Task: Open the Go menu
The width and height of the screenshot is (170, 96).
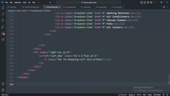Action: (29, 2)
